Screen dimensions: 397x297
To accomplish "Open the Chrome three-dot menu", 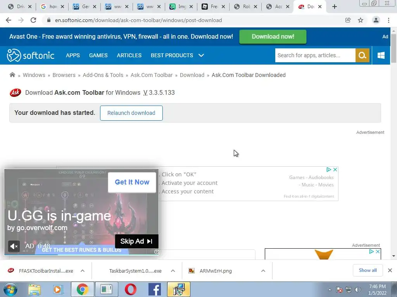I will pos(388,20).
